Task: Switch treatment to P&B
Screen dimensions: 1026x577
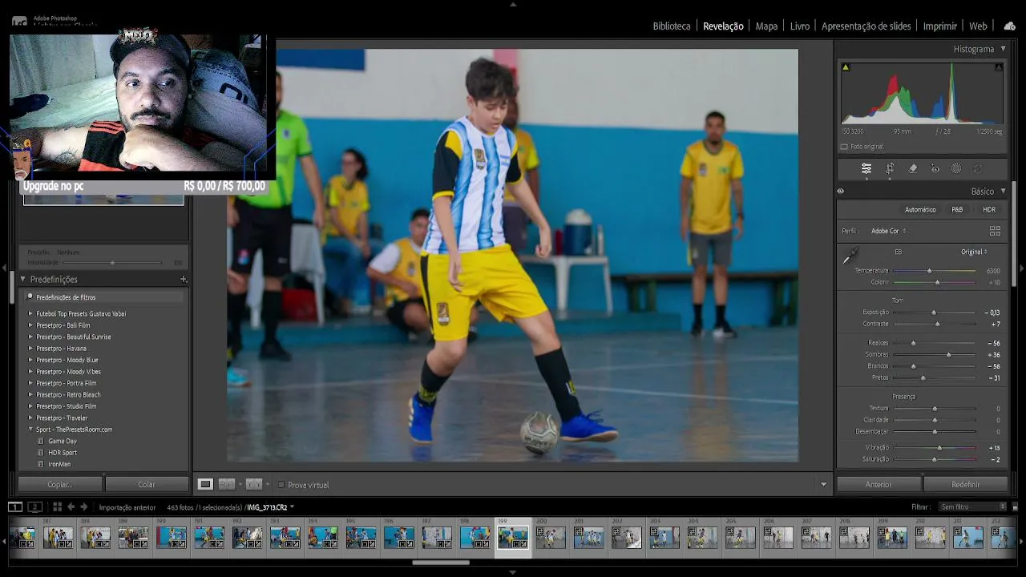Action: pos(957,210)
